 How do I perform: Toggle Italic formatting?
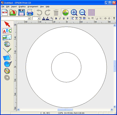pos(60,18)
